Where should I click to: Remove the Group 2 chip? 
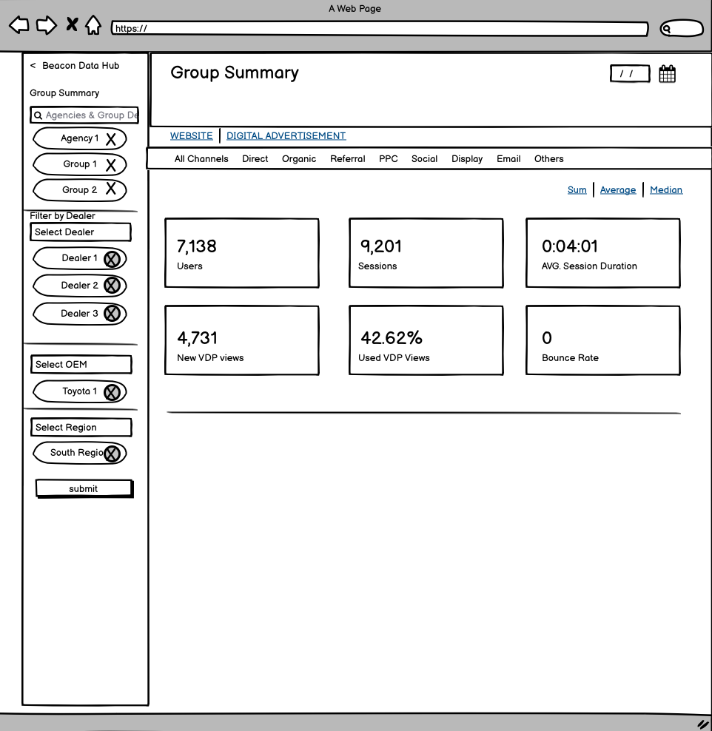pos(110,189)
